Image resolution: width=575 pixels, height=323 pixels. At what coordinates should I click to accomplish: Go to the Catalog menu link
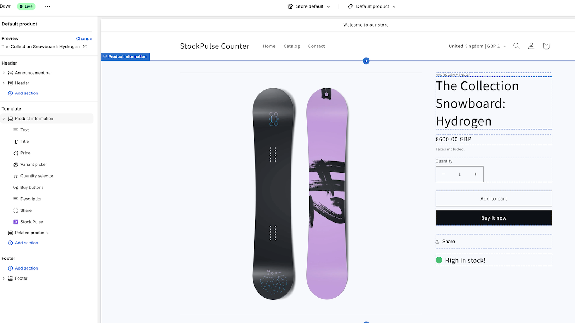pos(291,46)
